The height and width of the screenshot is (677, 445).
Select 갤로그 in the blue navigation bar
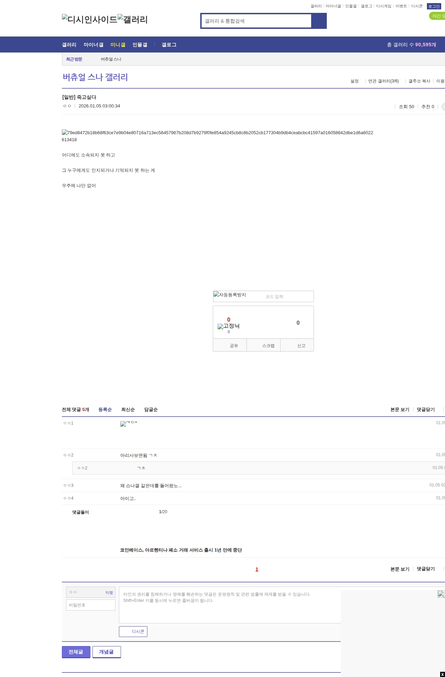(169, 45)
